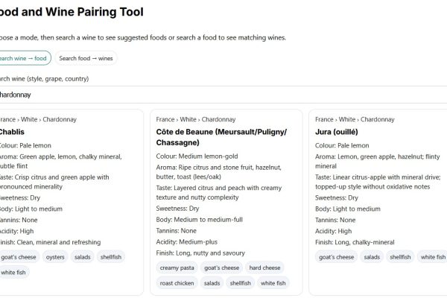Click white fish tag in Chablis card

click(13, 273)
